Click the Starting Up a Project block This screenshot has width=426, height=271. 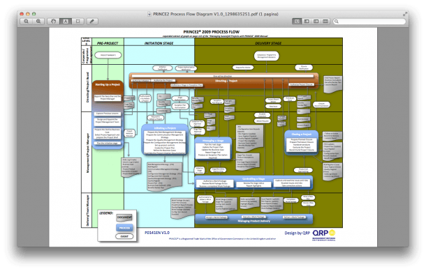tap(108, 115)
